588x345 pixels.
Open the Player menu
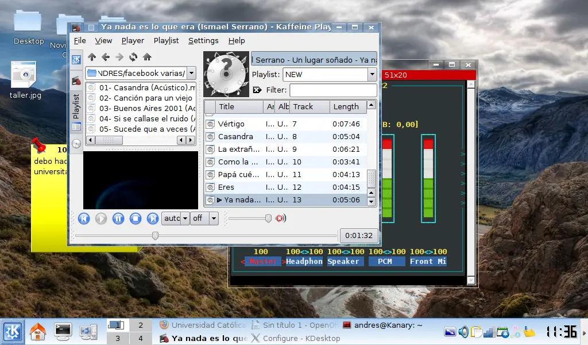(x=133, y=41)
